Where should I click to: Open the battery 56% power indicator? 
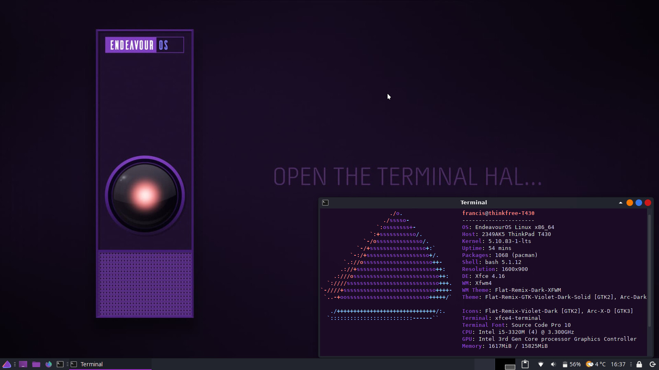[572, 364]
